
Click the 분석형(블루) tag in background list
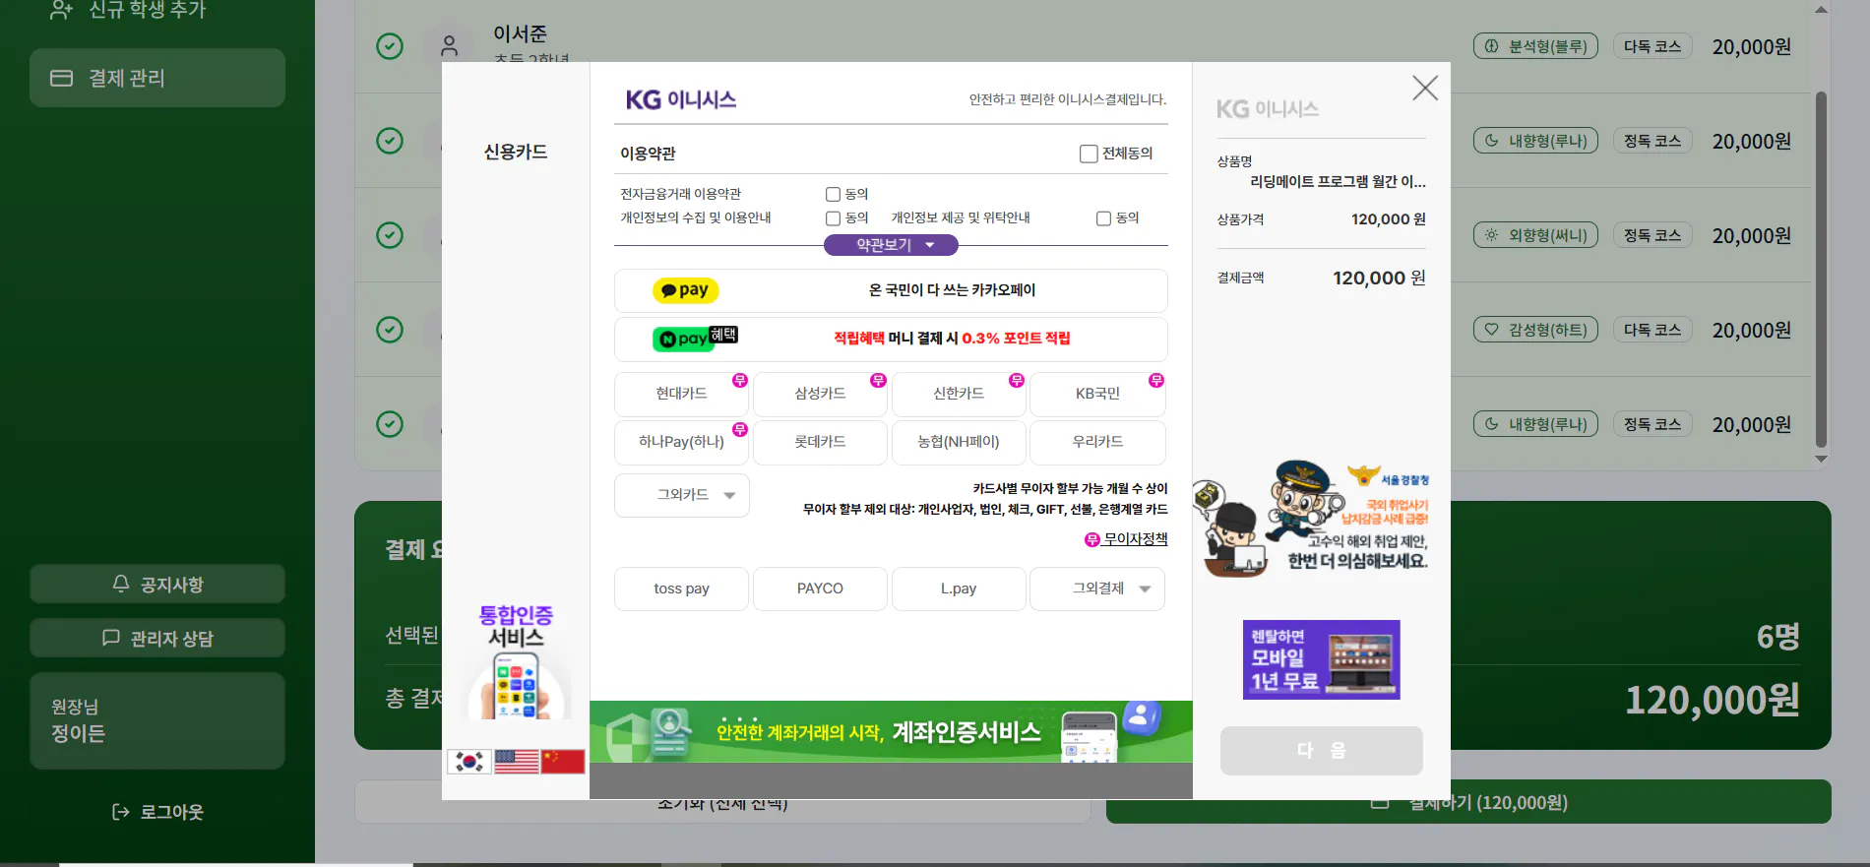pos(1535,46)
